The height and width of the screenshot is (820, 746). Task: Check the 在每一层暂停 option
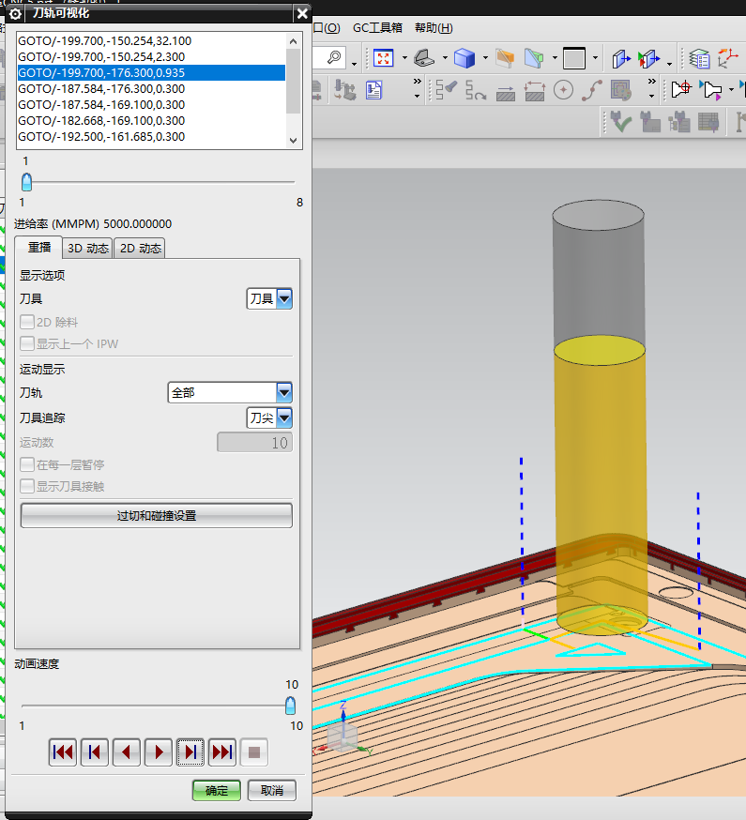point(27,464)
